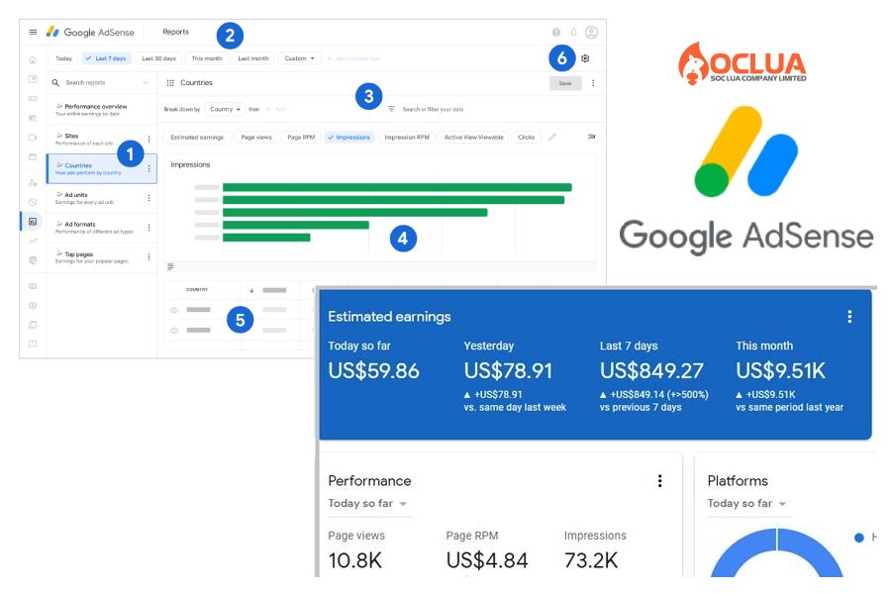This screenshot has width=891, height=594.
Task: Click the list icon below the bar chart
Action: coord(170,266)
